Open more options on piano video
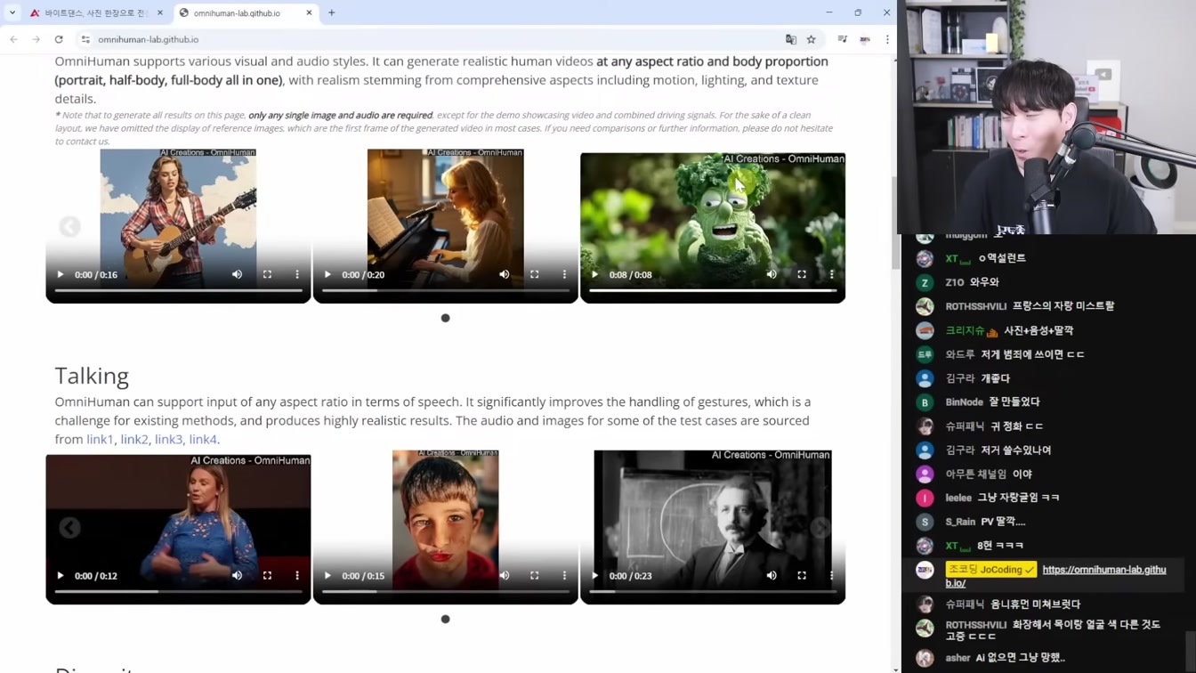Viewport: 1196px width, 673px height. pos(564,274)
